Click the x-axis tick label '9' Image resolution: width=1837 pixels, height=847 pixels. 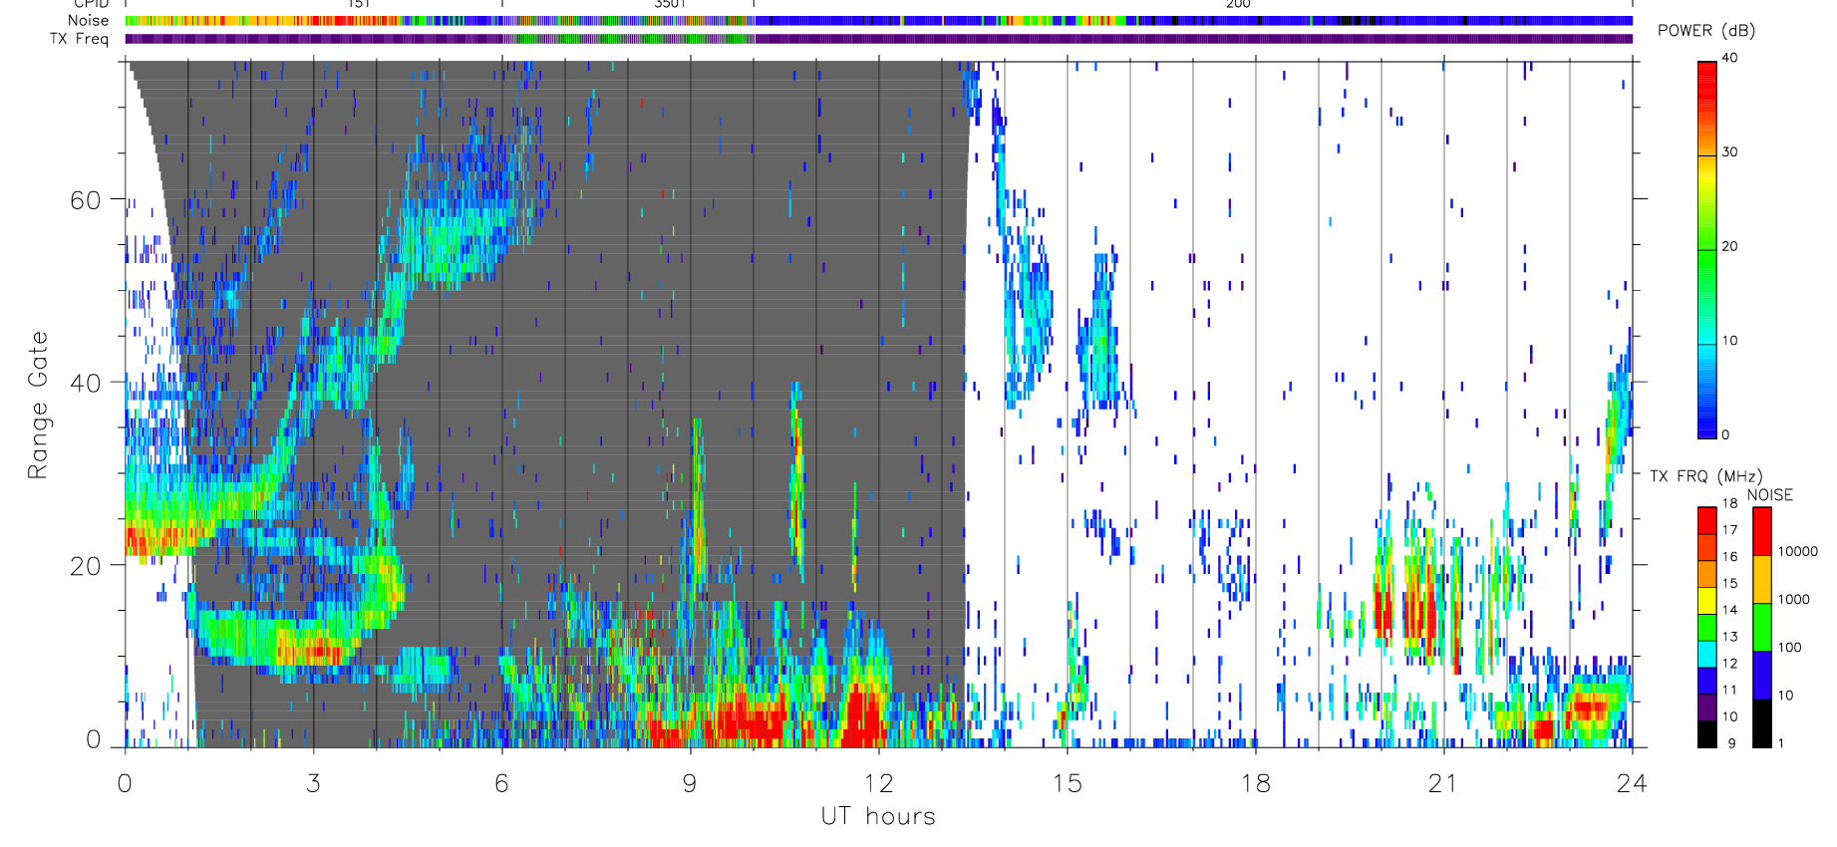pyautogui.click(x=690, y=783)
